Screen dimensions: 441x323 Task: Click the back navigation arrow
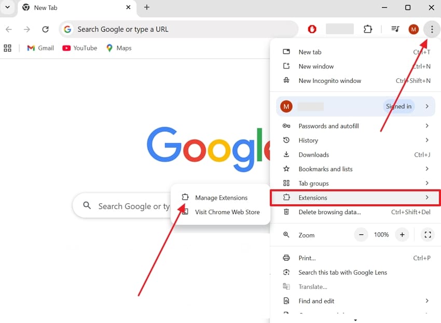pos(8,29)
